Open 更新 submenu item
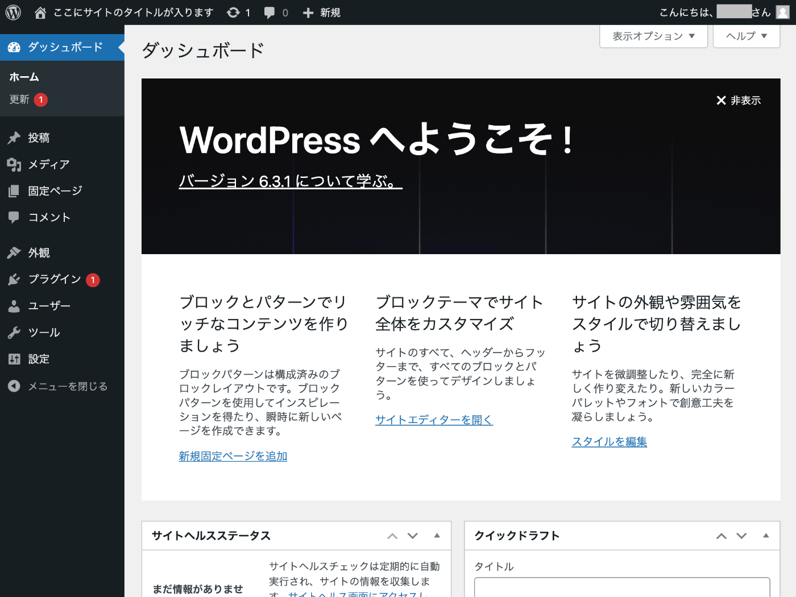796x597 pixels. tap(19, 100)
